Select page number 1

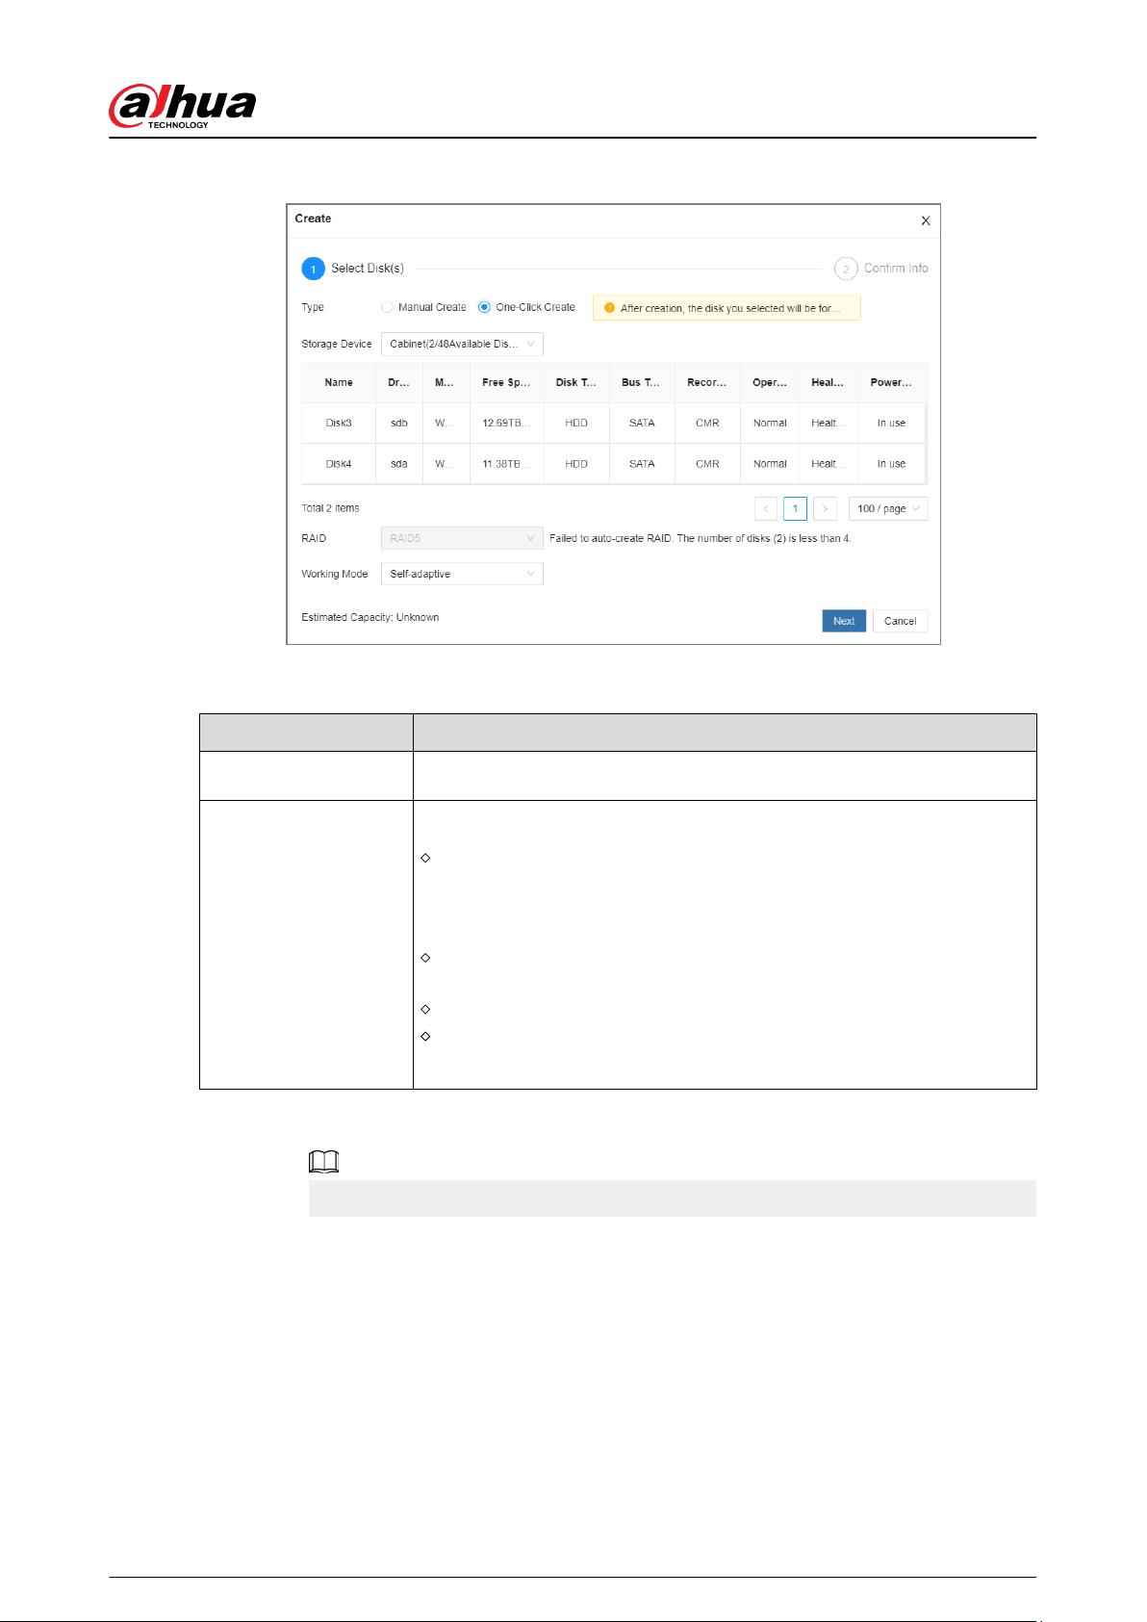(795, 508)
